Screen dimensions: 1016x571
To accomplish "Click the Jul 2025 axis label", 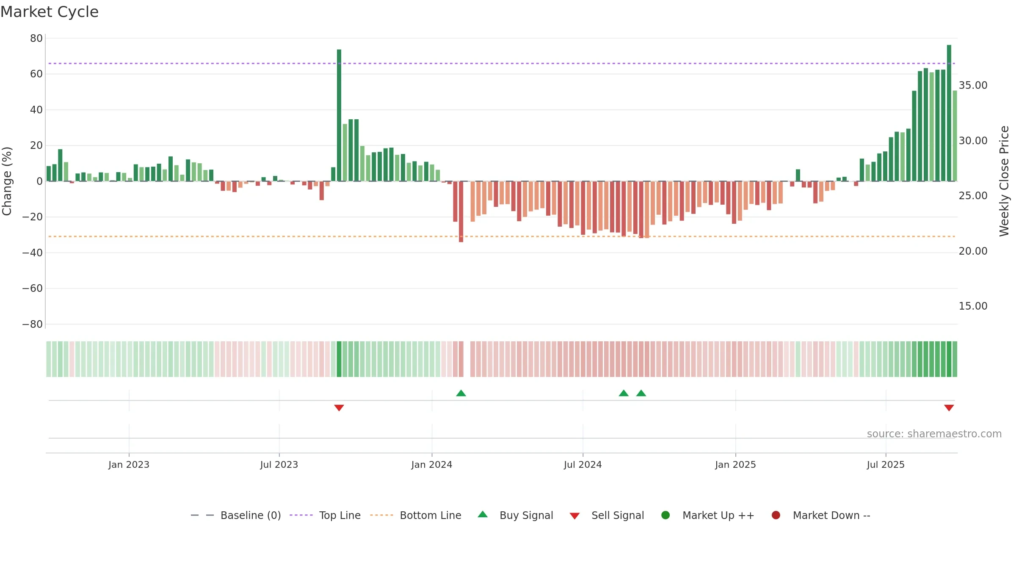I will pyautogui.click(x=886, y=464).
